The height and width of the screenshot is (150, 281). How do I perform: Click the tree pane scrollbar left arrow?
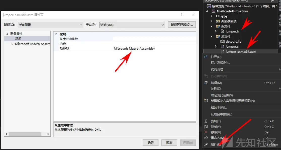[x=6, y=134]
